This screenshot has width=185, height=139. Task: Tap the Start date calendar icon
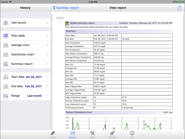[6, 77]
